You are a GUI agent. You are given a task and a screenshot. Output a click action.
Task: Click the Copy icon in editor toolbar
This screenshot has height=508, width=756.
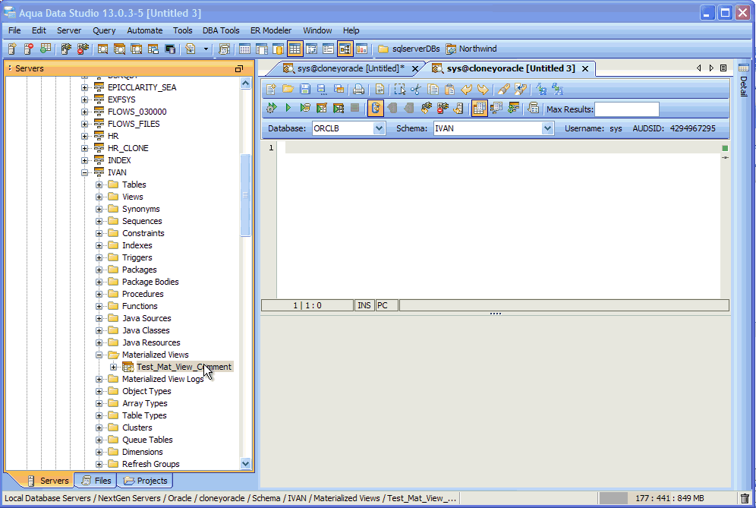point(433,90)
